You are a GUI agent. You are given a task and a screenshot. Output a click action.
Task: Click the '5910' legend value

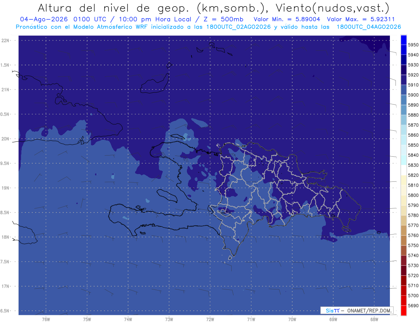pos(413,85)
